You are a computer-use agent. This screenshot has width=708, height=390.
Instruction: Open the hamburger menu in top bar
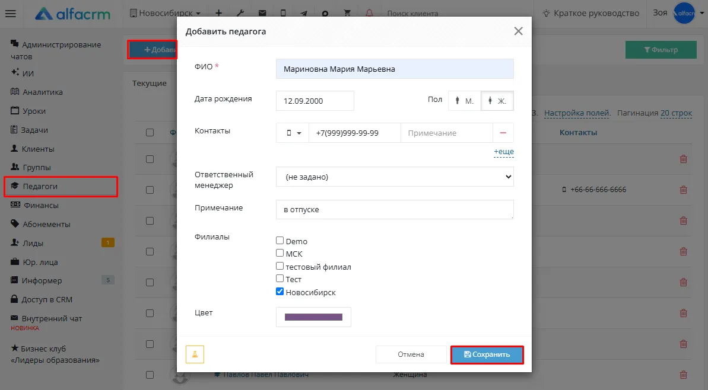(10, 14)
